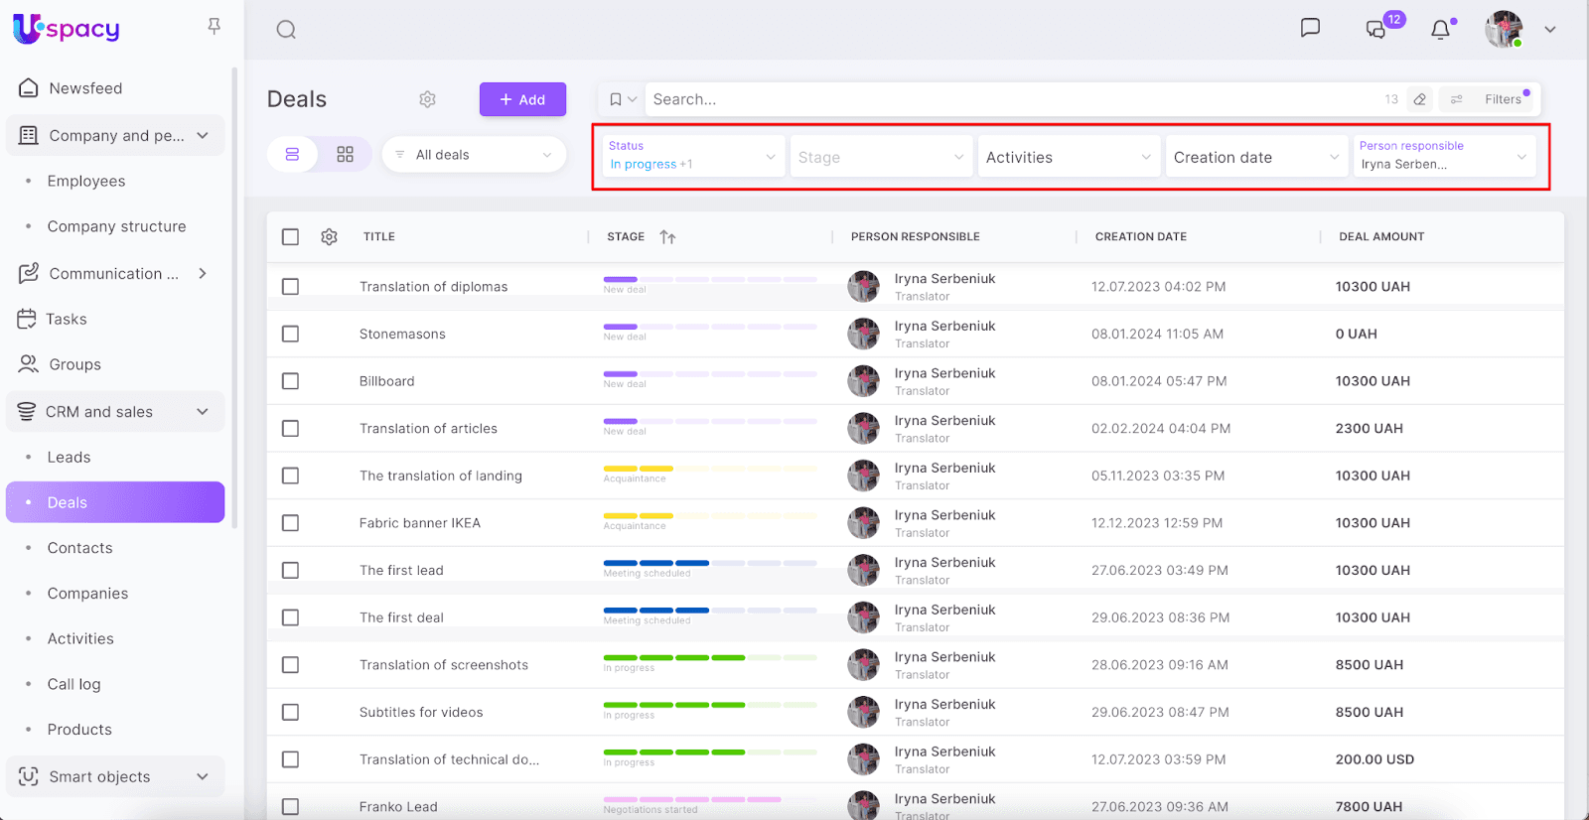This screenshot has width=1589, height=820.
Task: Open the chat messages icon with badge 12
Action: coord(1376,29)
